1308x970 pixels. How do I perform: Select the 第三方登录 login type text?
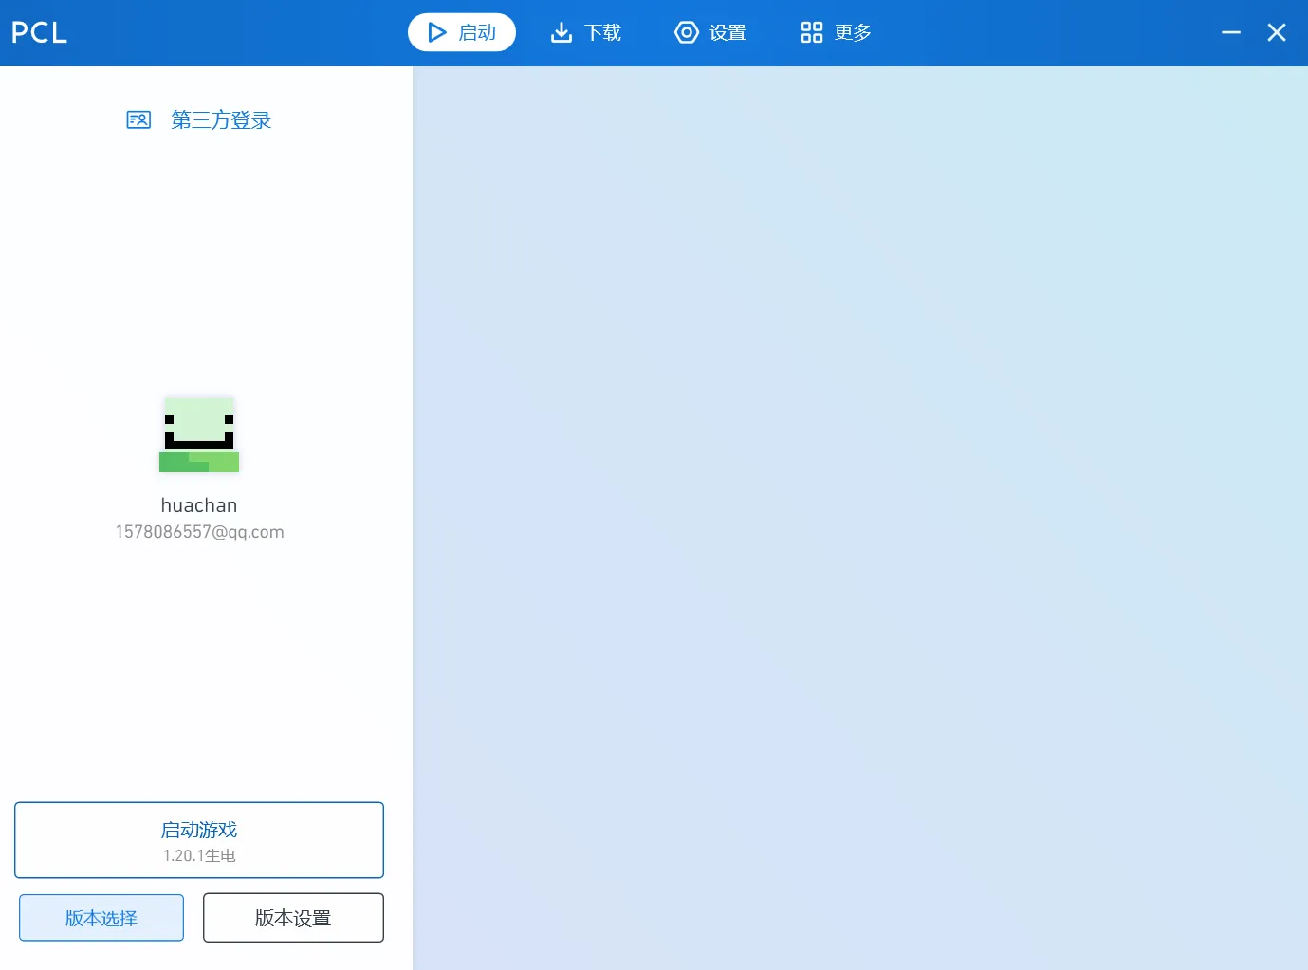point(221,120)
